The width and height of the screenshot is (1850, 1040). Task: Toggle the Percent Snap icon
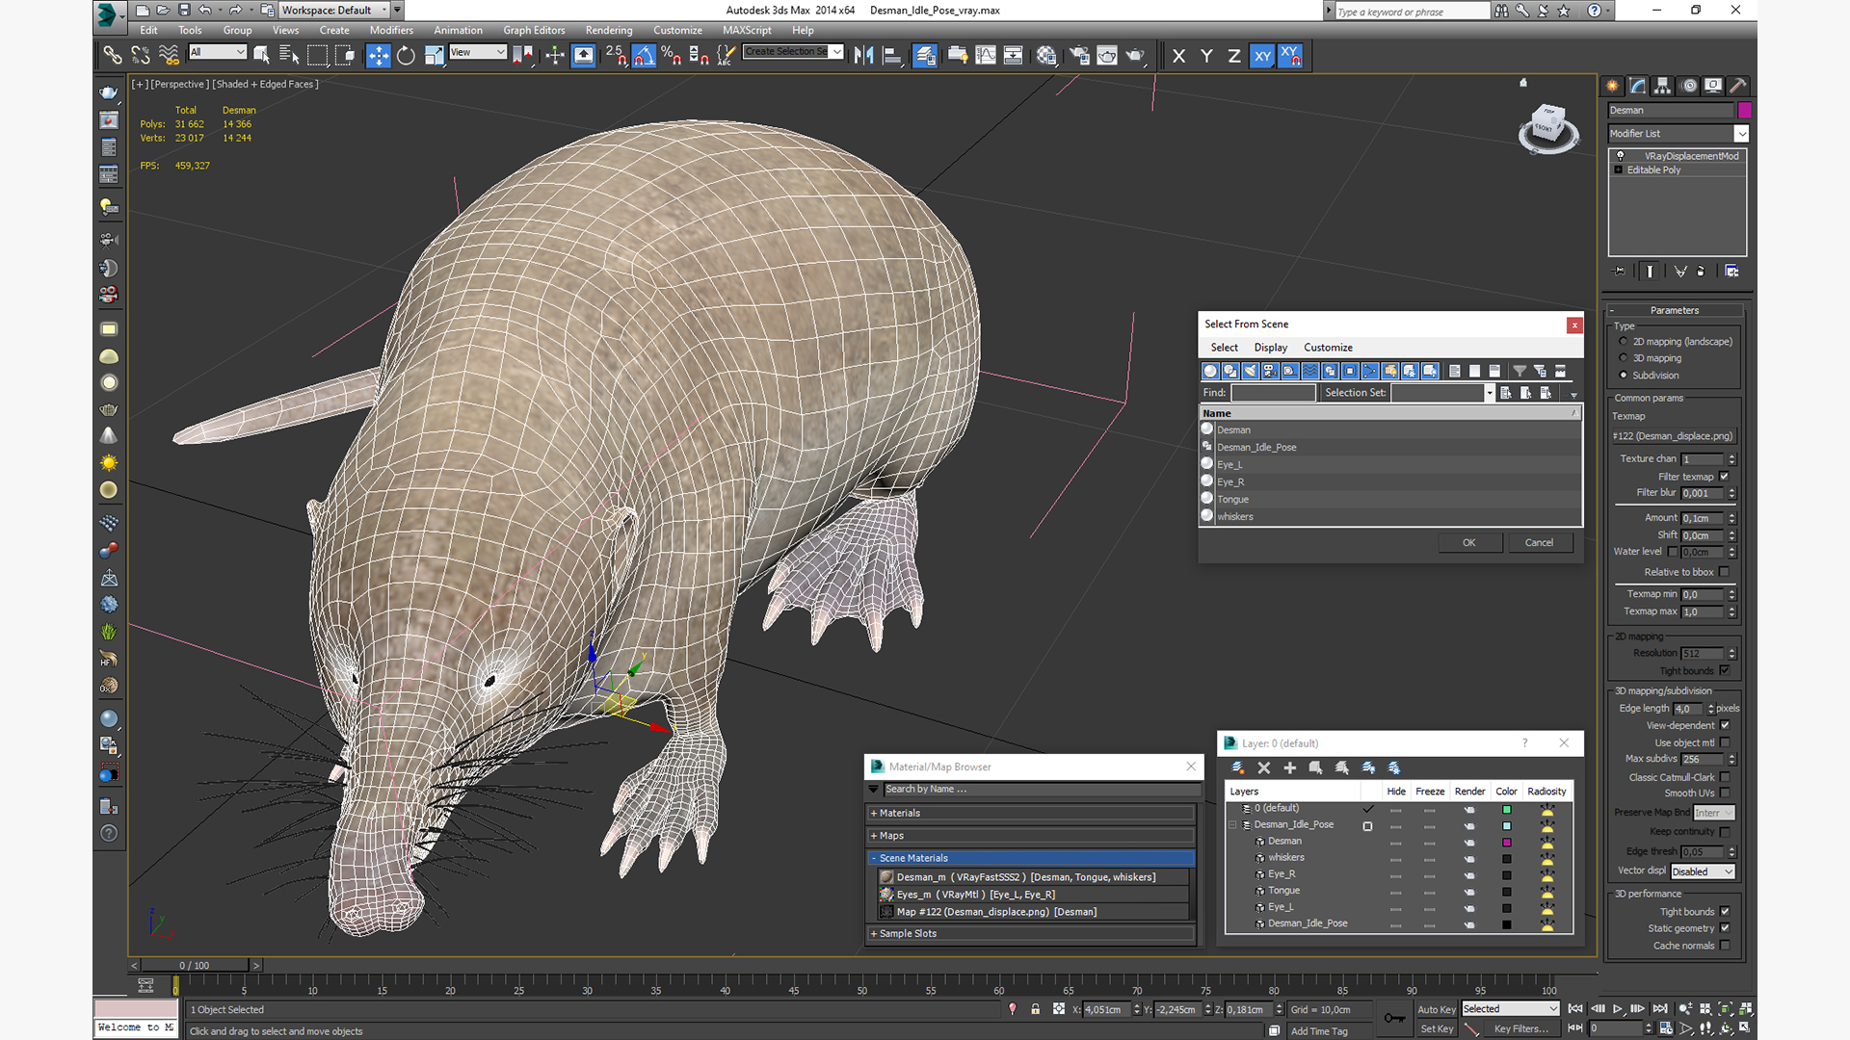[672, 56]
